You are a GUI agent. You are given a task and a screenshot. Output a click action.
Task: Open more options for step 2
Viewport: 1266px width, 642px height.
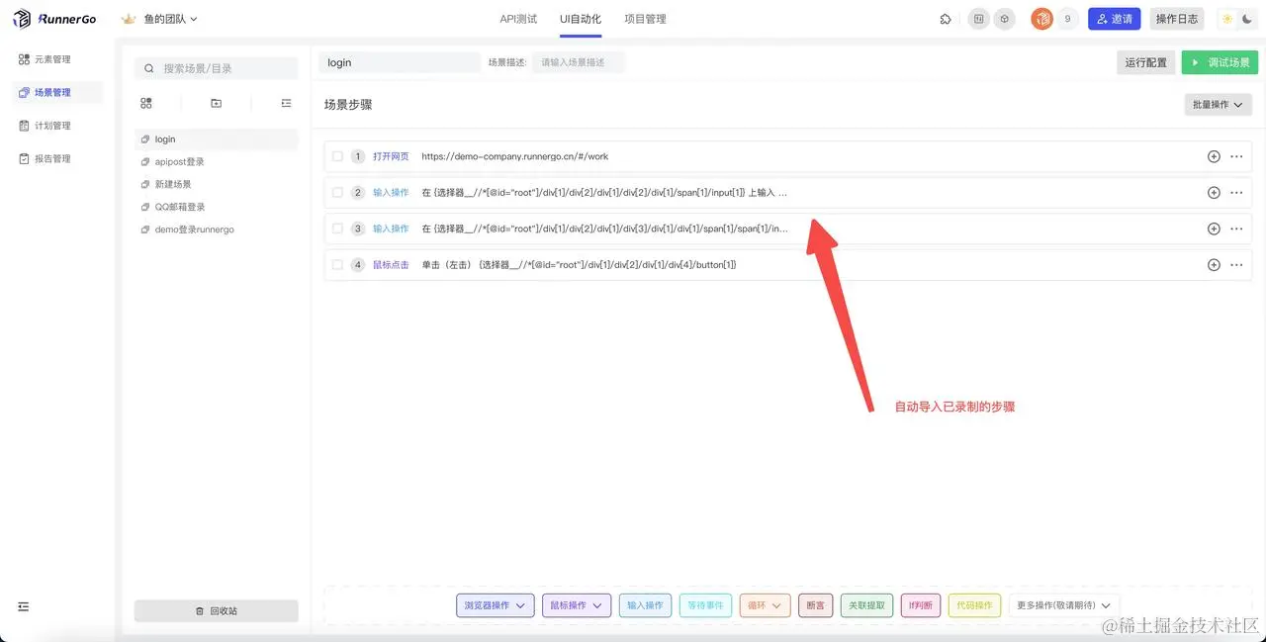(x=1236, y=193)
